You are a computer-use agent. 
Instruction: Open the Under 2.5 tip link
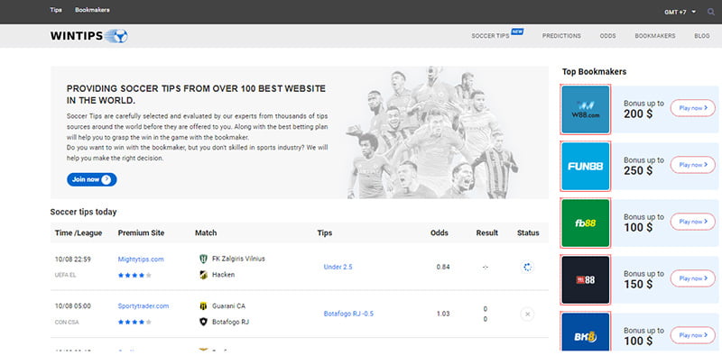338,267
